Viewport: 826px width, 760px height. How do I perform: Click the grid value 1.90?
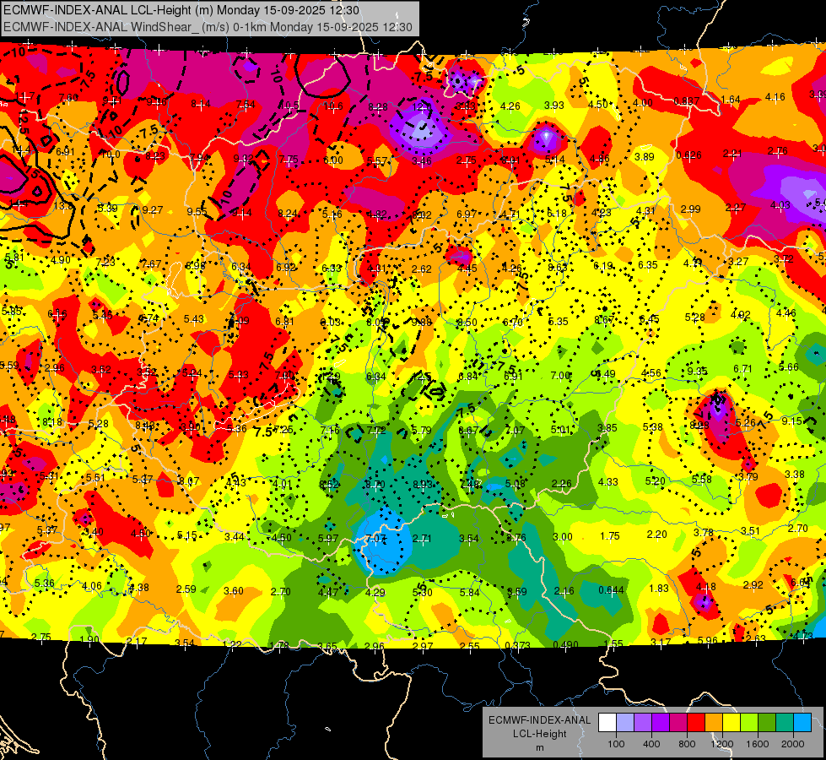89,640
